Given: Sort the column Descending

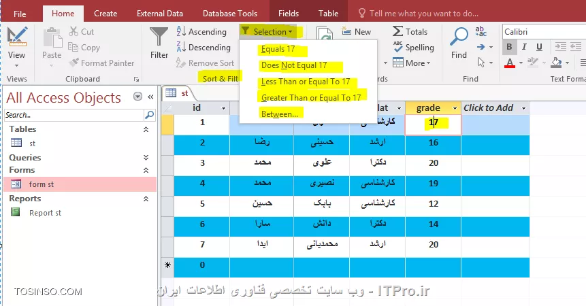Looking at the screenshot, I should coord(204,48).
